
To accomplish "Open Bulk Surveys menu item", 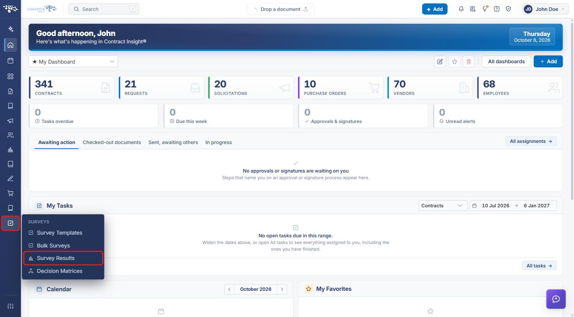I will pyautogui.click(x=63, y=246).
